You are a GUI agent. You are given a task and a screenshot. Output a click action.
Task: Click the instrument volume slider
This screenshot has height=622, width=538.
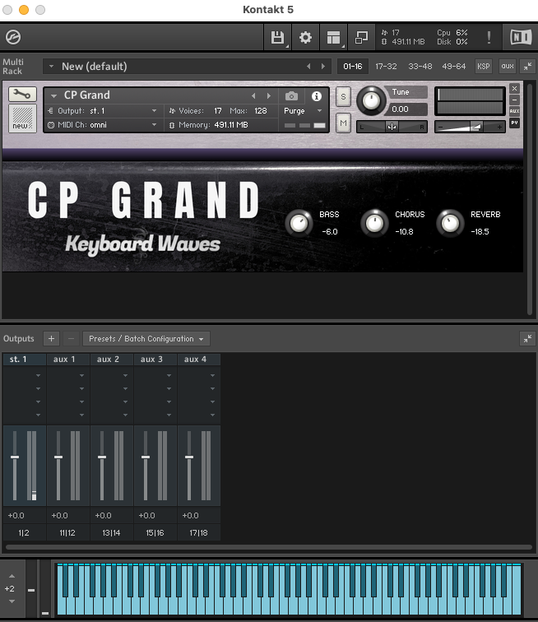tap(470, 127)
